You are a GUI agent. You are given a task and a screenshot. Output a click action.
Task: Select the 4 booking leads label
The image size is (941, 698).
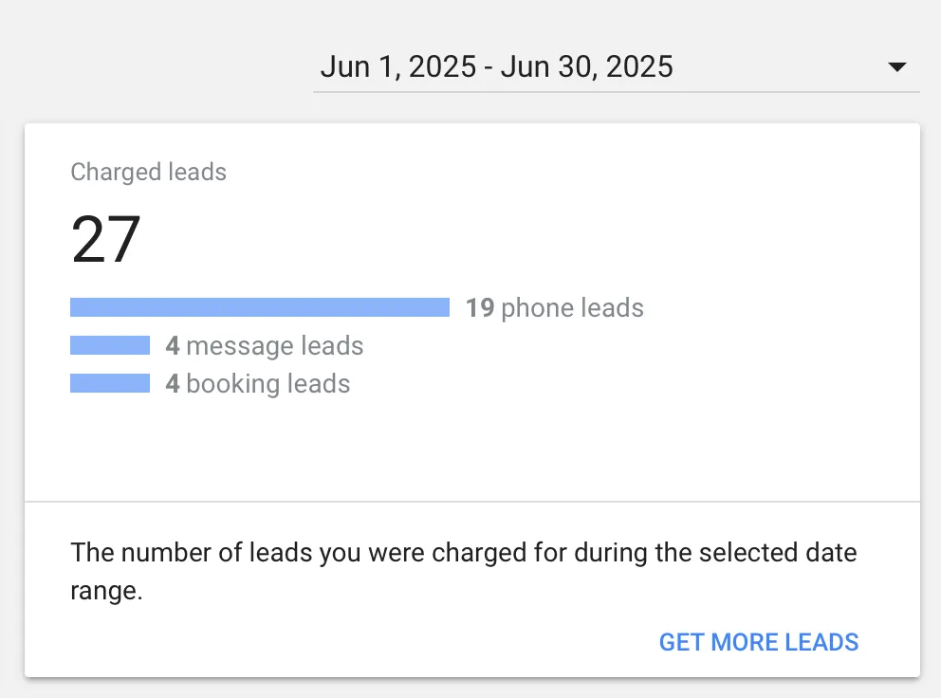click(x=259, y=383)
